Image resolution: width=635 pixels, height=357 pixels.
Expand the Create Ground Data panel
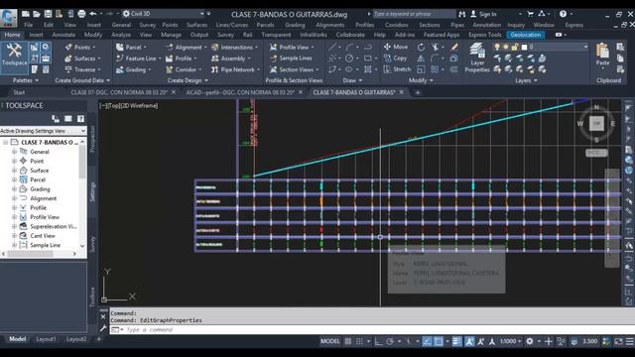click(82, 80)
